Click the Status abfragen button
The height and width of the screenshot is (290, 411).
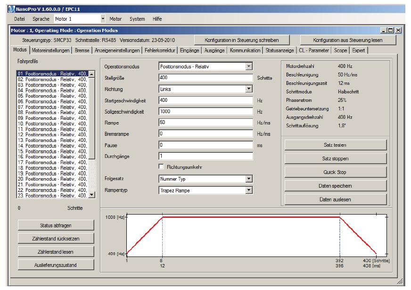56,225
